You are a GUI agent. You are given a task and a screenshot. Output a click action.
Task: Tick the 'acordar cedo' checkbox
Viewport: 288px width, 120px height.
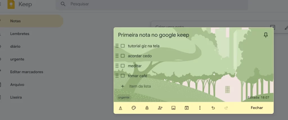tap(123, 56)
